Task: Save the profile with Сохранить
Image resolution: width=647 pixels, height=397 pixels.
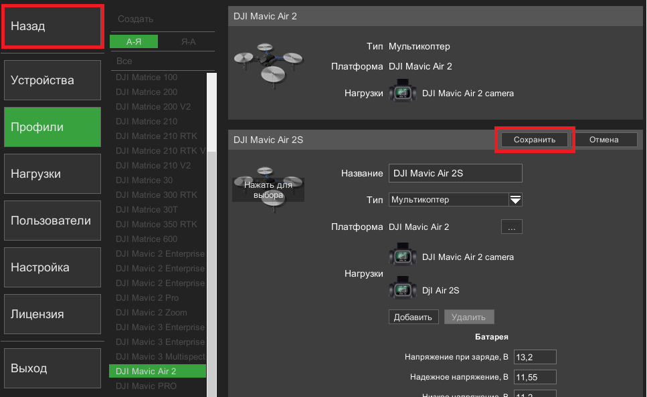Action: (x=535, y=140)
